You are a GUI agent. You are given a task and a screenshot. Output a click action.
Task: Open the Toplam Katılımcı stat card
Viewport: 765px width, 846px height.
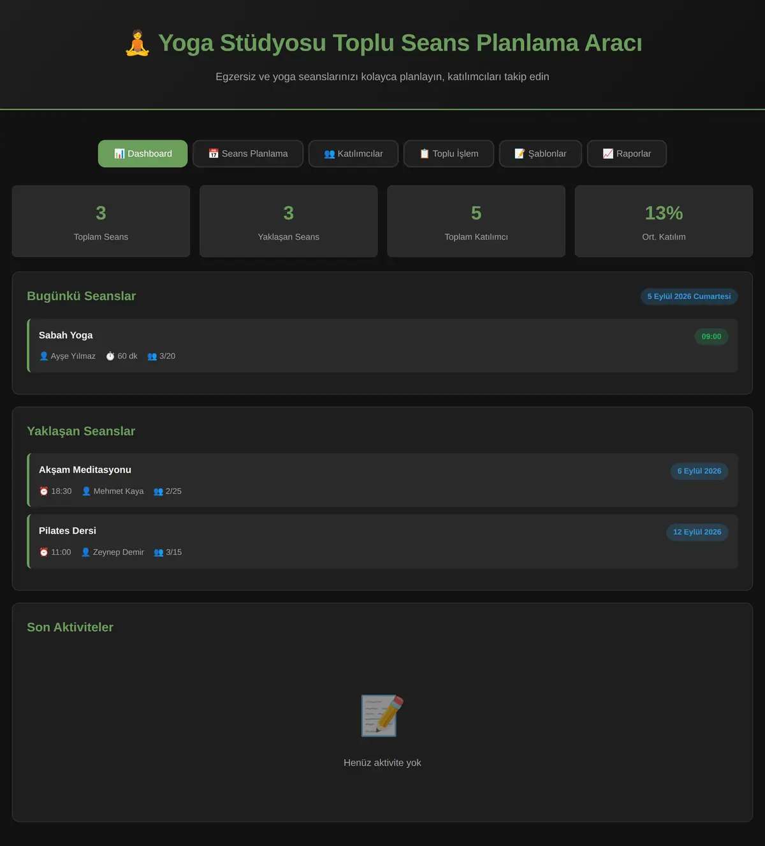coord(476,221)
